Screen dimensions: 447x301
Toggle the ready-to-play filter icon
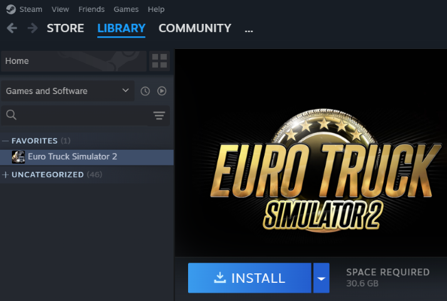point(162,91)
